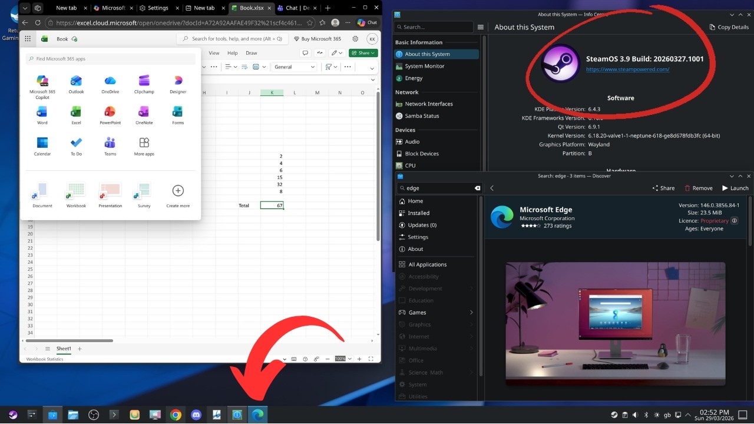Open the volume tray icon
The width and height of the screenshot is (754, 424).
click(635, 415)
